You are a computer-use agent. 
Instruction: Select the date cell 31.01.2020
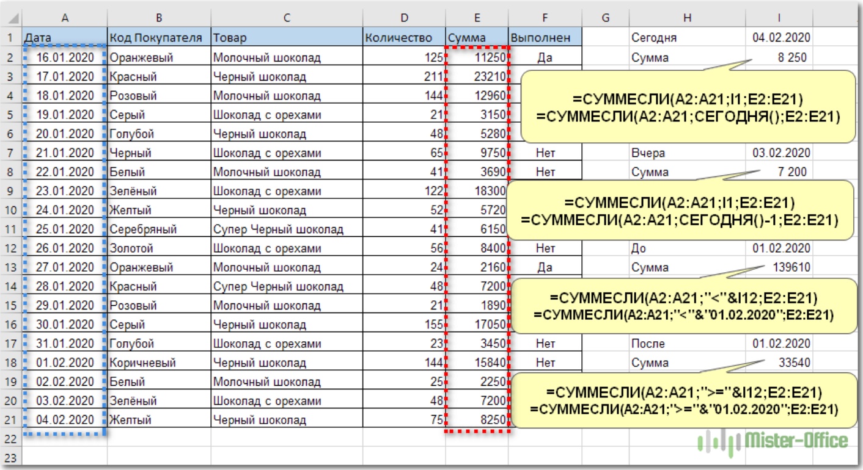tap(64, 344)
